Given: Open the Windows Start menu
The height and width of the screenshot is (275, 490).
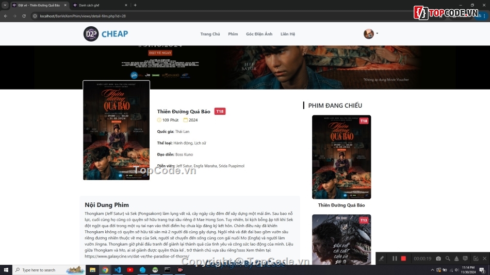Looking at the screenshot, I should pyautogui.click(x=6, y=270).
